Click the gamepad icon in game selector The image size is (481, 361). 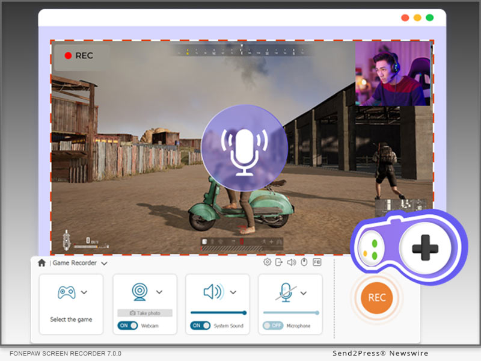(x=66, y=292)
